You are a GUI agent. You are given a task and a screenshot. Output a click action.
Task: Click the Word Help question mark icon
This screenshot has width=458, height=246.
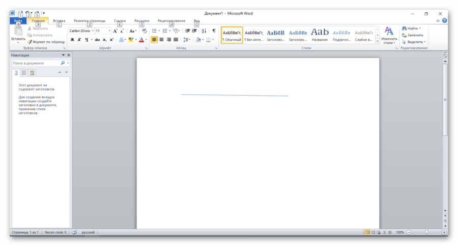click(444, 21)
